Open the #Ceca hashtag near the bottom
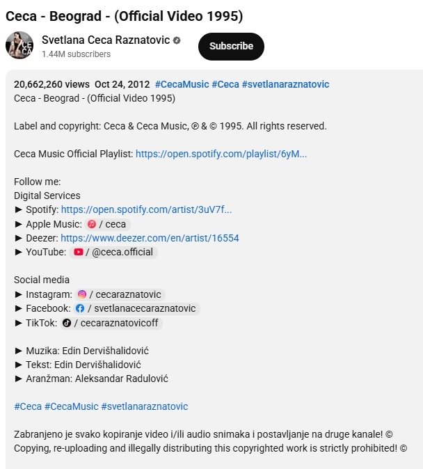 [x=28, y=406]
